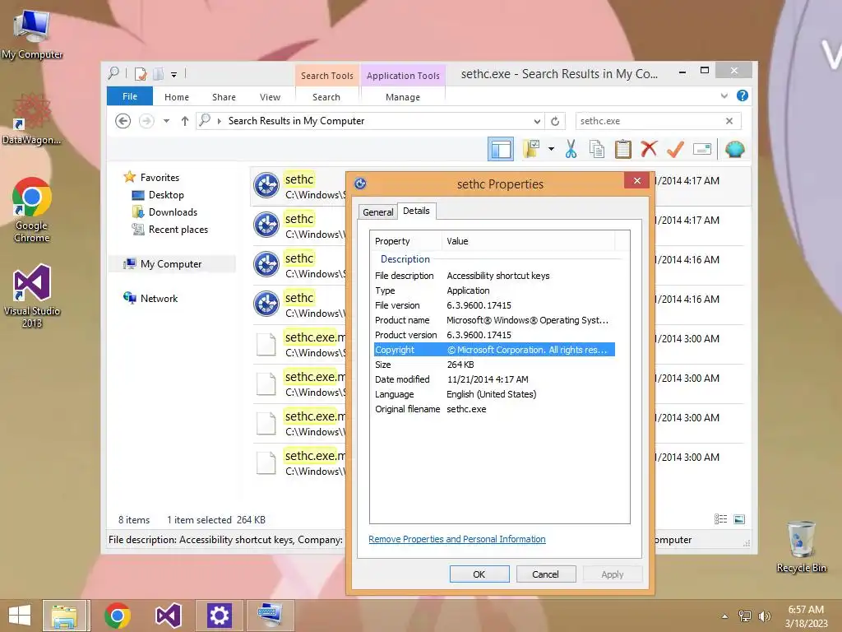The height and width of the screenshot is (632, 842).
Task: Switch to details view layout icon
Action: 720,519
